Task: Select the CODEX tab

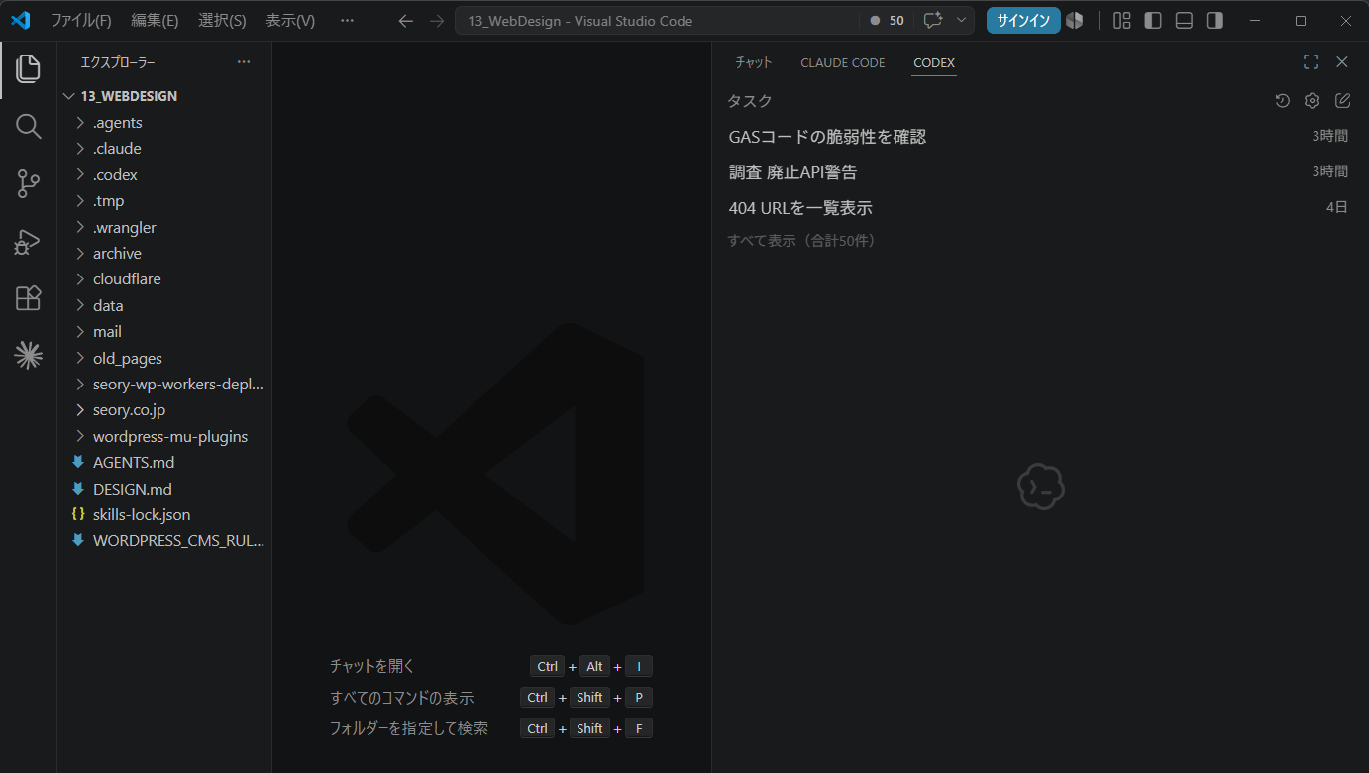Action: 934,62
